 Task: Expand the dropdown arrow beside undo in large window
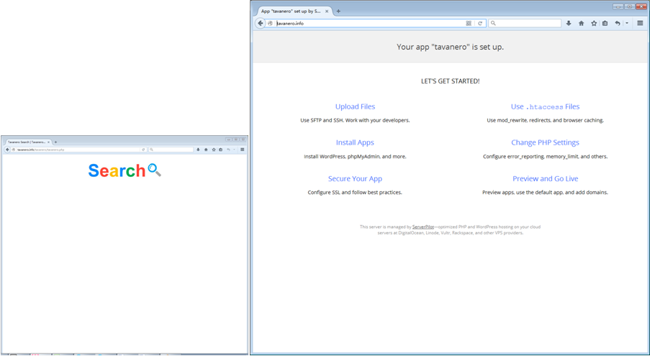click(x=627, y=23)
